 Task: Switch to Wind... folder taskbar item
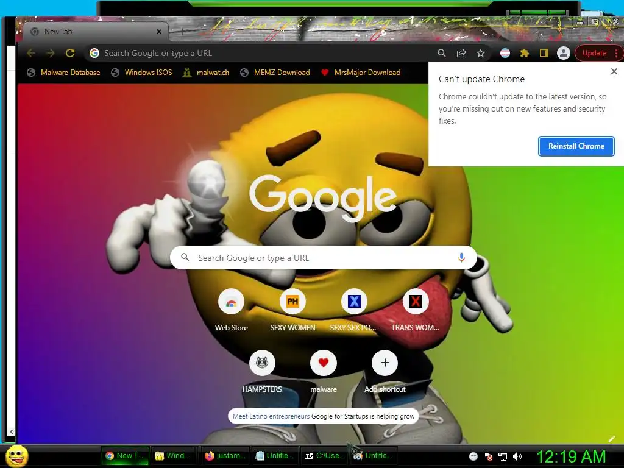(172, 456)
